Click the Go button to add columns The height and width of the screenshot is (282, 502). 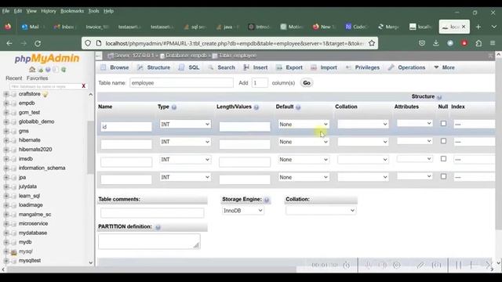tap(307, 83)
